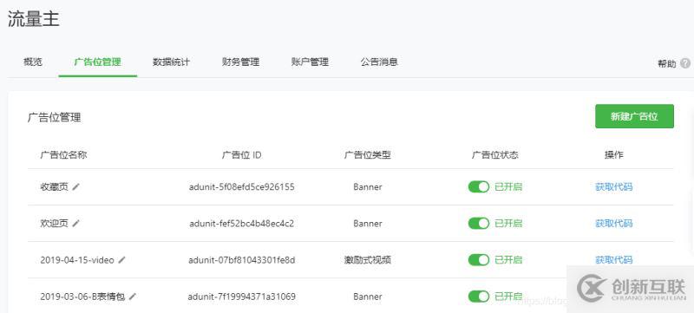Click pencil icon beside 2019-04-15-video

click(121, 260)
